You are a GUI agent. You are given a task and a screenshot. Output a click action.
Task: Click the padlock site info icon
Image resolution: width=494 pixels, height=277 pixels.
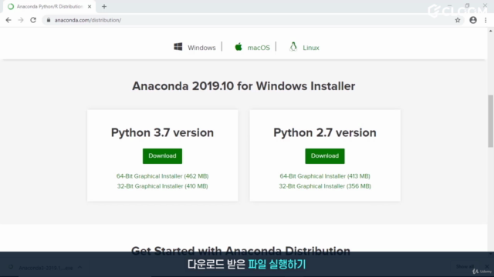point(49,20)
